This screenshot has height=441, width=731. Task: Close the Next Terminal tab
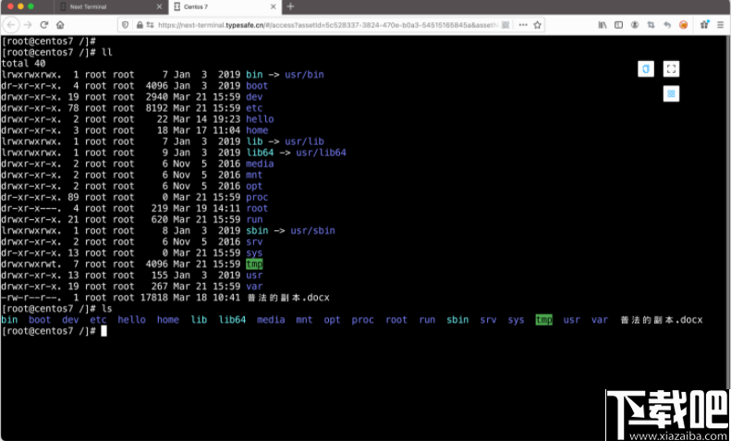(x=159, y=7)
